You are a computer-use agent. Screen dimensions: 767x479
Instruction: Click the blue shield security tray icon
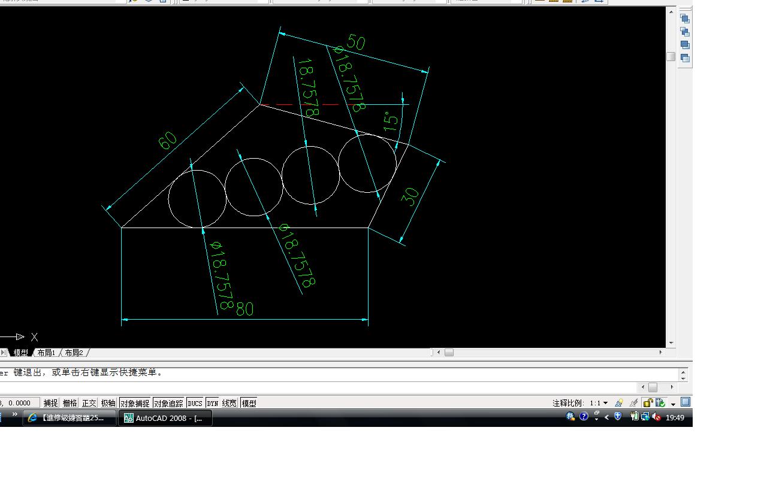tap(618, 417)
